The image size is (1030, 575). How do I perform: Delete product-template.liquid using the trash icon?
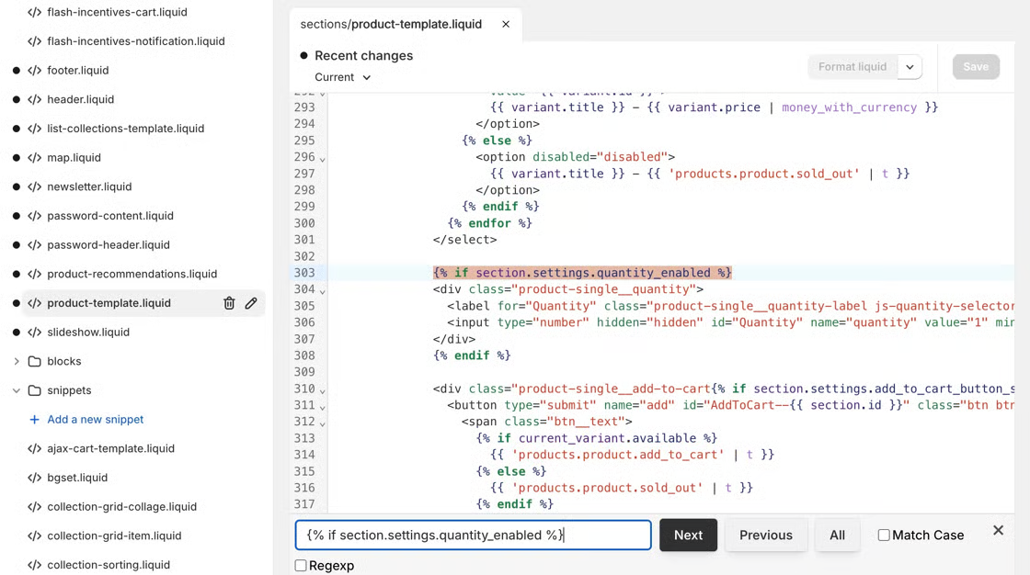pos(229,303)
